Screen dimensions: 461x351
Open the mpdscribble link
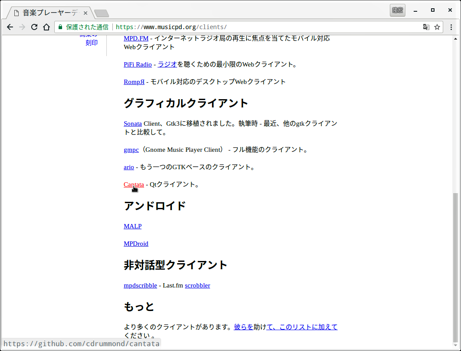point(140,286)
